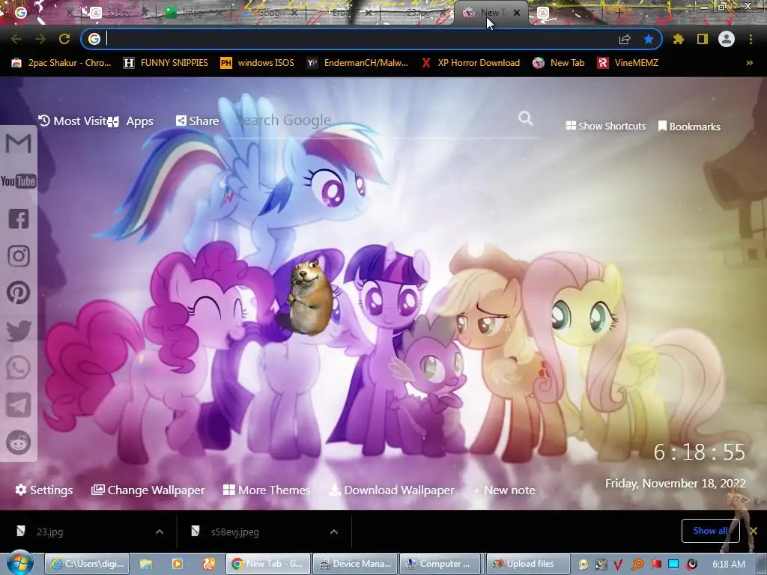Image resolution: width=767 pixels, height=575 pixels.
Task: Expand options for 23.jpg download
Action: [160, 532]
